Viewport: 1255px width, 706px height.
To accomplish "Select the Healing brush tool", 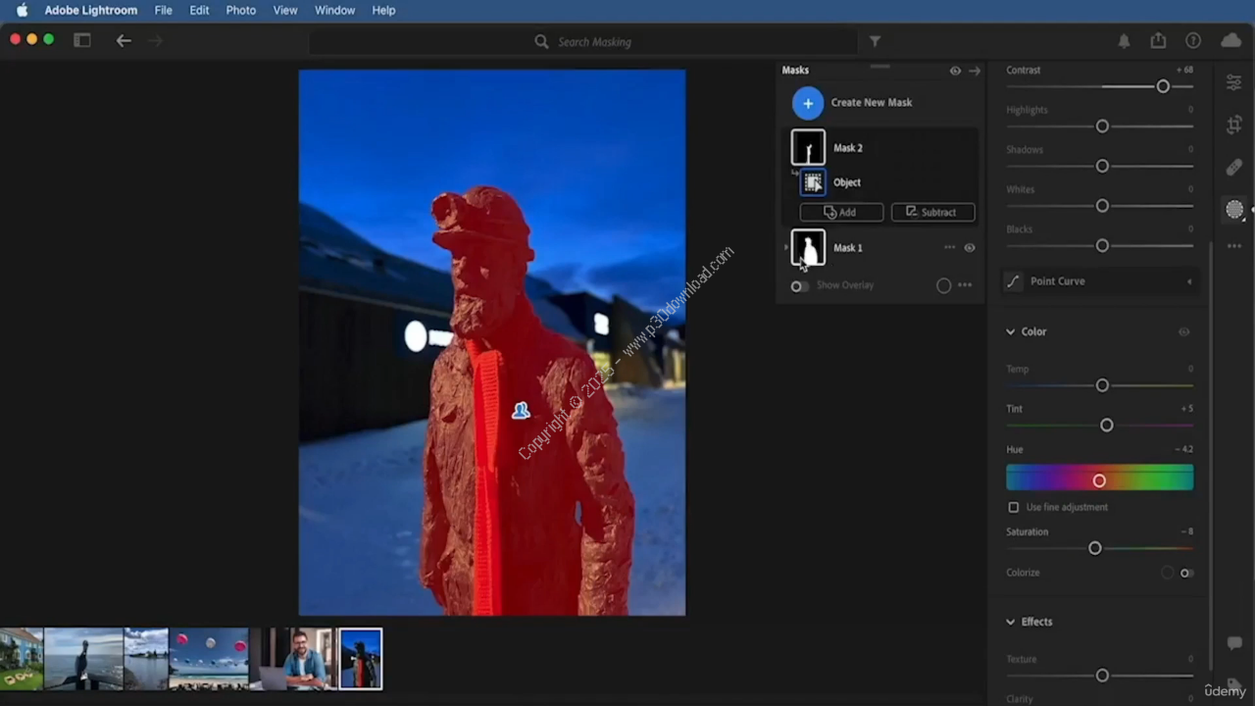I will point(1234,168).
